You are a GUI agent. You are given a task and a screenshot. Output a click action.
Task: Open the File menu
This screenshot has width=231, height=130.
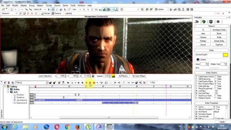coord(3,5)
